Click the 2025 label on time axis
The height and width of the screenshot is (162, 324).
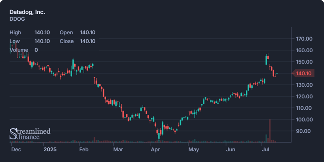point(50,149)
